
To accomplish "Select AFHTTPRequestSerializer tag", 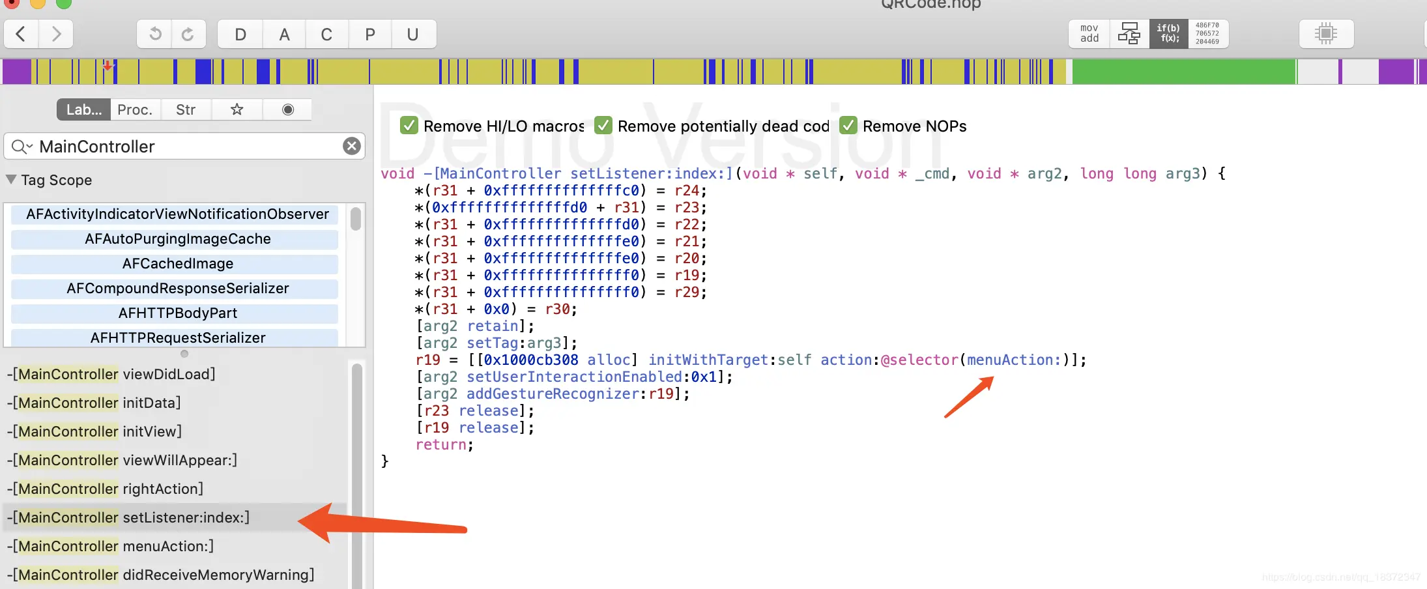I will point(175,338).
